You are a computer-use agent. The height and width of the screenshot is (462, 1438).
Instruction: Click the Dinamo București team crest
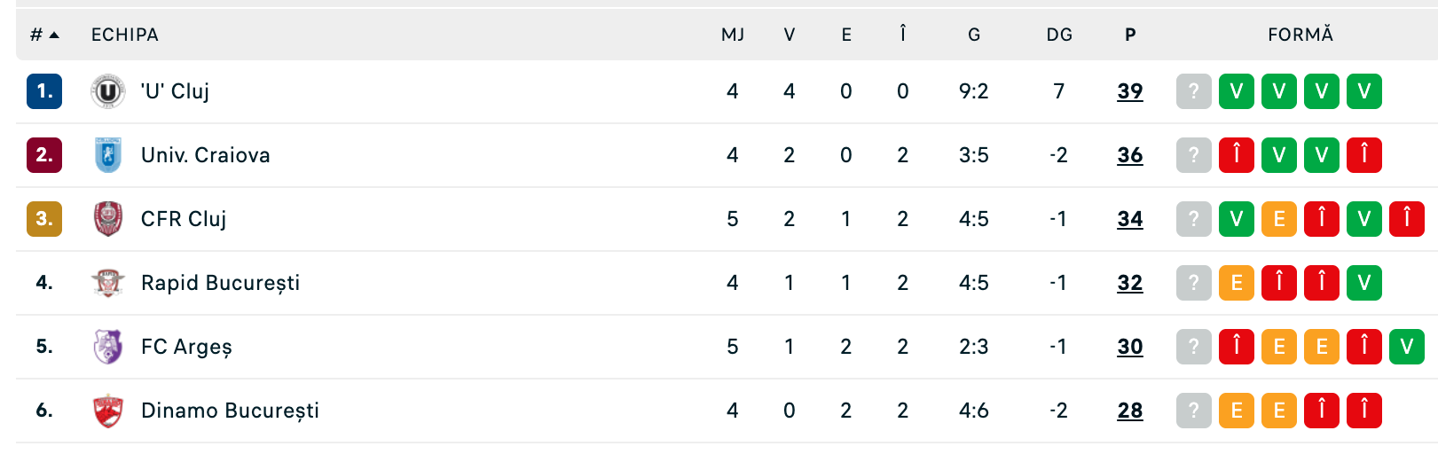pyautogui.click(x=108, y=411)
